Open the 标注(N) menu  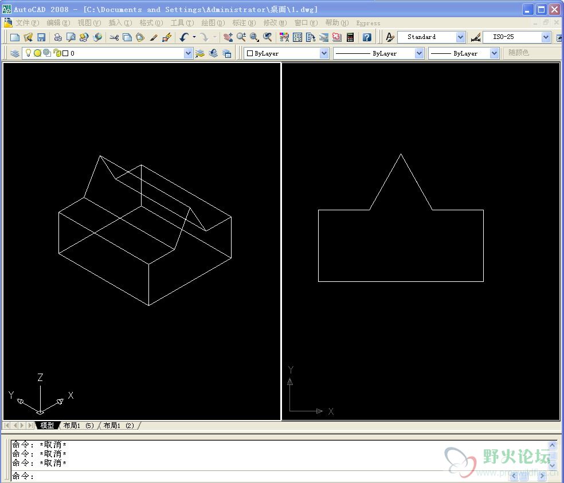coord(244,23)
